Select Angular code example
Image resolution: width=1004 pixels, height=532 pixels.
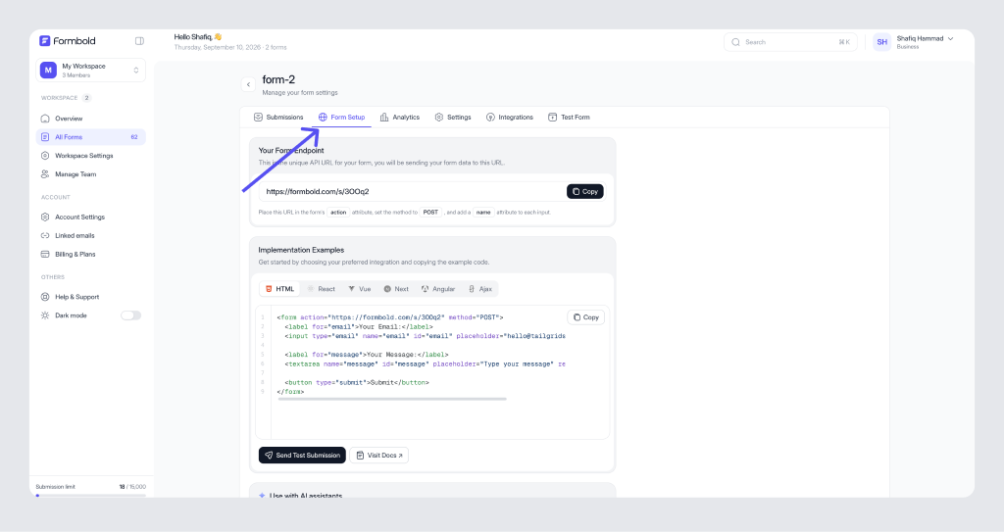coord(438,289)
